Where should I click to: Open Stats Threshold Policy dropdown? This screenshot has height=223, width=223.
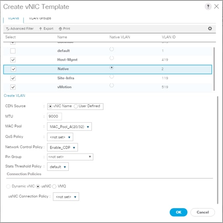(x=58, y=167)
